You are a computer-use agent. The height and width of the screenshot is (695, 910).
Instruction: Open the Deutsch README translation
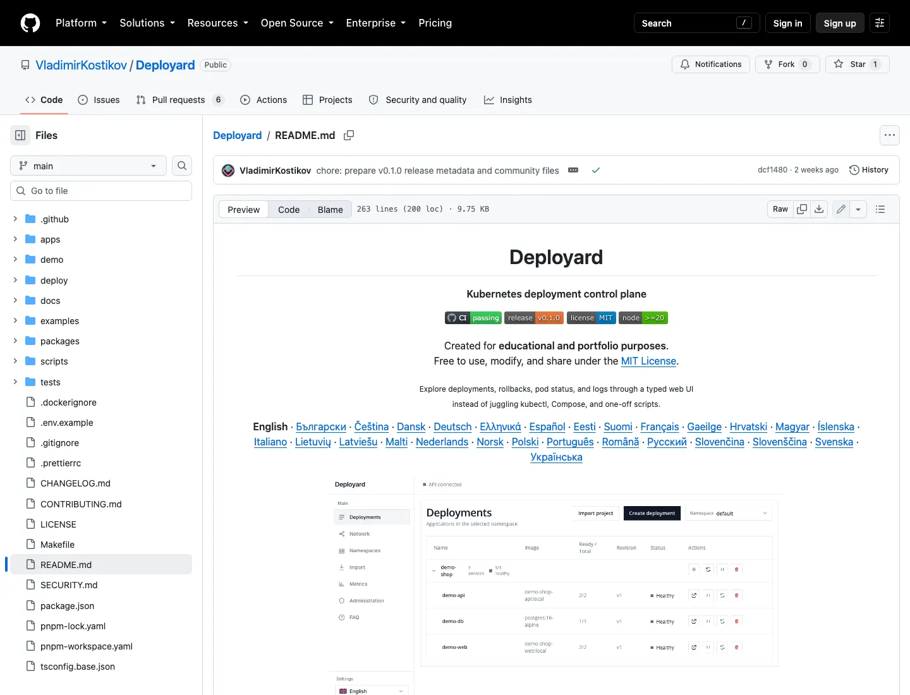[x=452, y=426]
